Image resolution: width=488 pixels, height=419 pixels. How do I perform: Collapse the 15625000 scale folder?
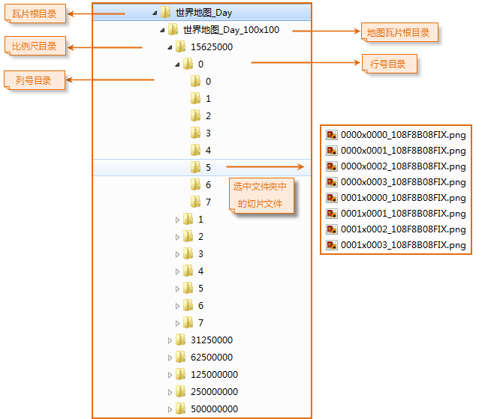pyautogui.click(x=170, y=47)
